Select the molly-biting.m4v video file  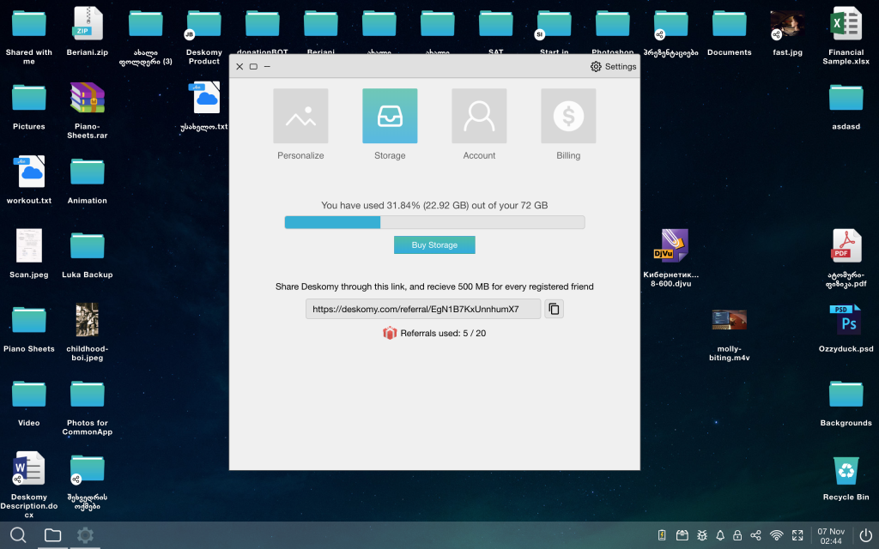coord(730,335)
